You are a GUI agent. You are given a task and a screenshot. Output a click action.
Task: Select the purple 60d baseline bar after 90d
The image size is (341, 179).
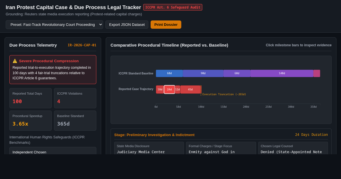tap(237, 73)
